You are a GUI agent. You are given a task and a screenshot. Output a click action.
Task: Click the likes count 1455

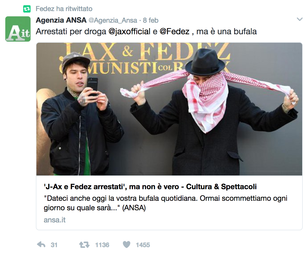pyautogui.click(x=143, y=245)
